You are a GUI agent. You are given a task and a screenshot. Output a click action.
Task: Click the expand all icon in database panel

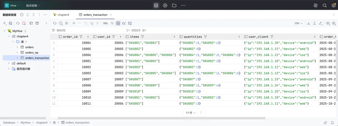coord(27,15)
